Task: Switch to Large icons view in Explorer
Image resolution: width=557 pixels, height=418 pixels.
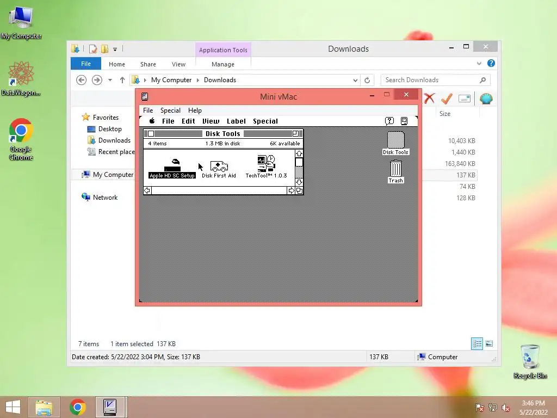Action: pyautogui.click(x=489, y=344)
